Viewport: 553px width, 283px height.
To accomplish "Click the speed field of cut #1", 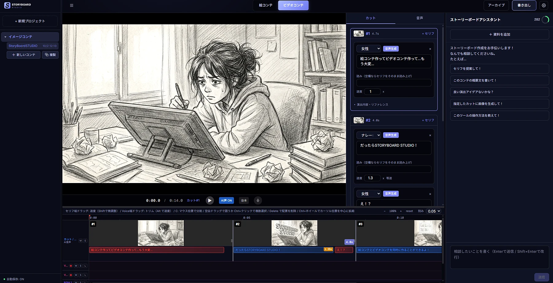I will click(x=372, y=92).
